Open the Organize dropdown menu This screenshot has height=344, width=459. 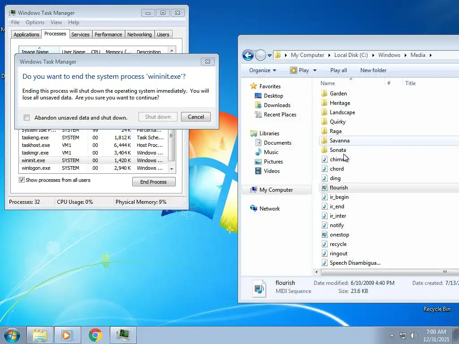[263, 70]
